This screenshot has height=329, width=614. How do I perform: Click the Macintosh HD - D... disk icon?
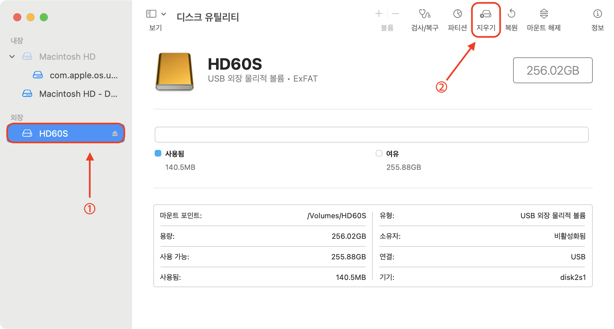(x=27, y=94)
